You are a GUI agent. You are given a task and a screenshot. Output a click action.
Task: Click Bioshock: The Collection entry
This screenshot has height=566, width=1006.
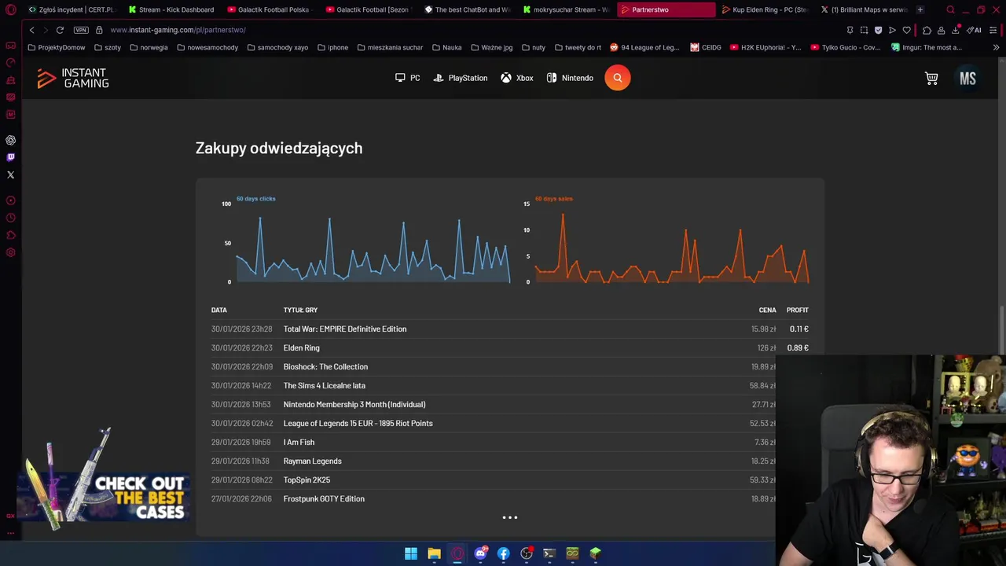click(325, 366)
